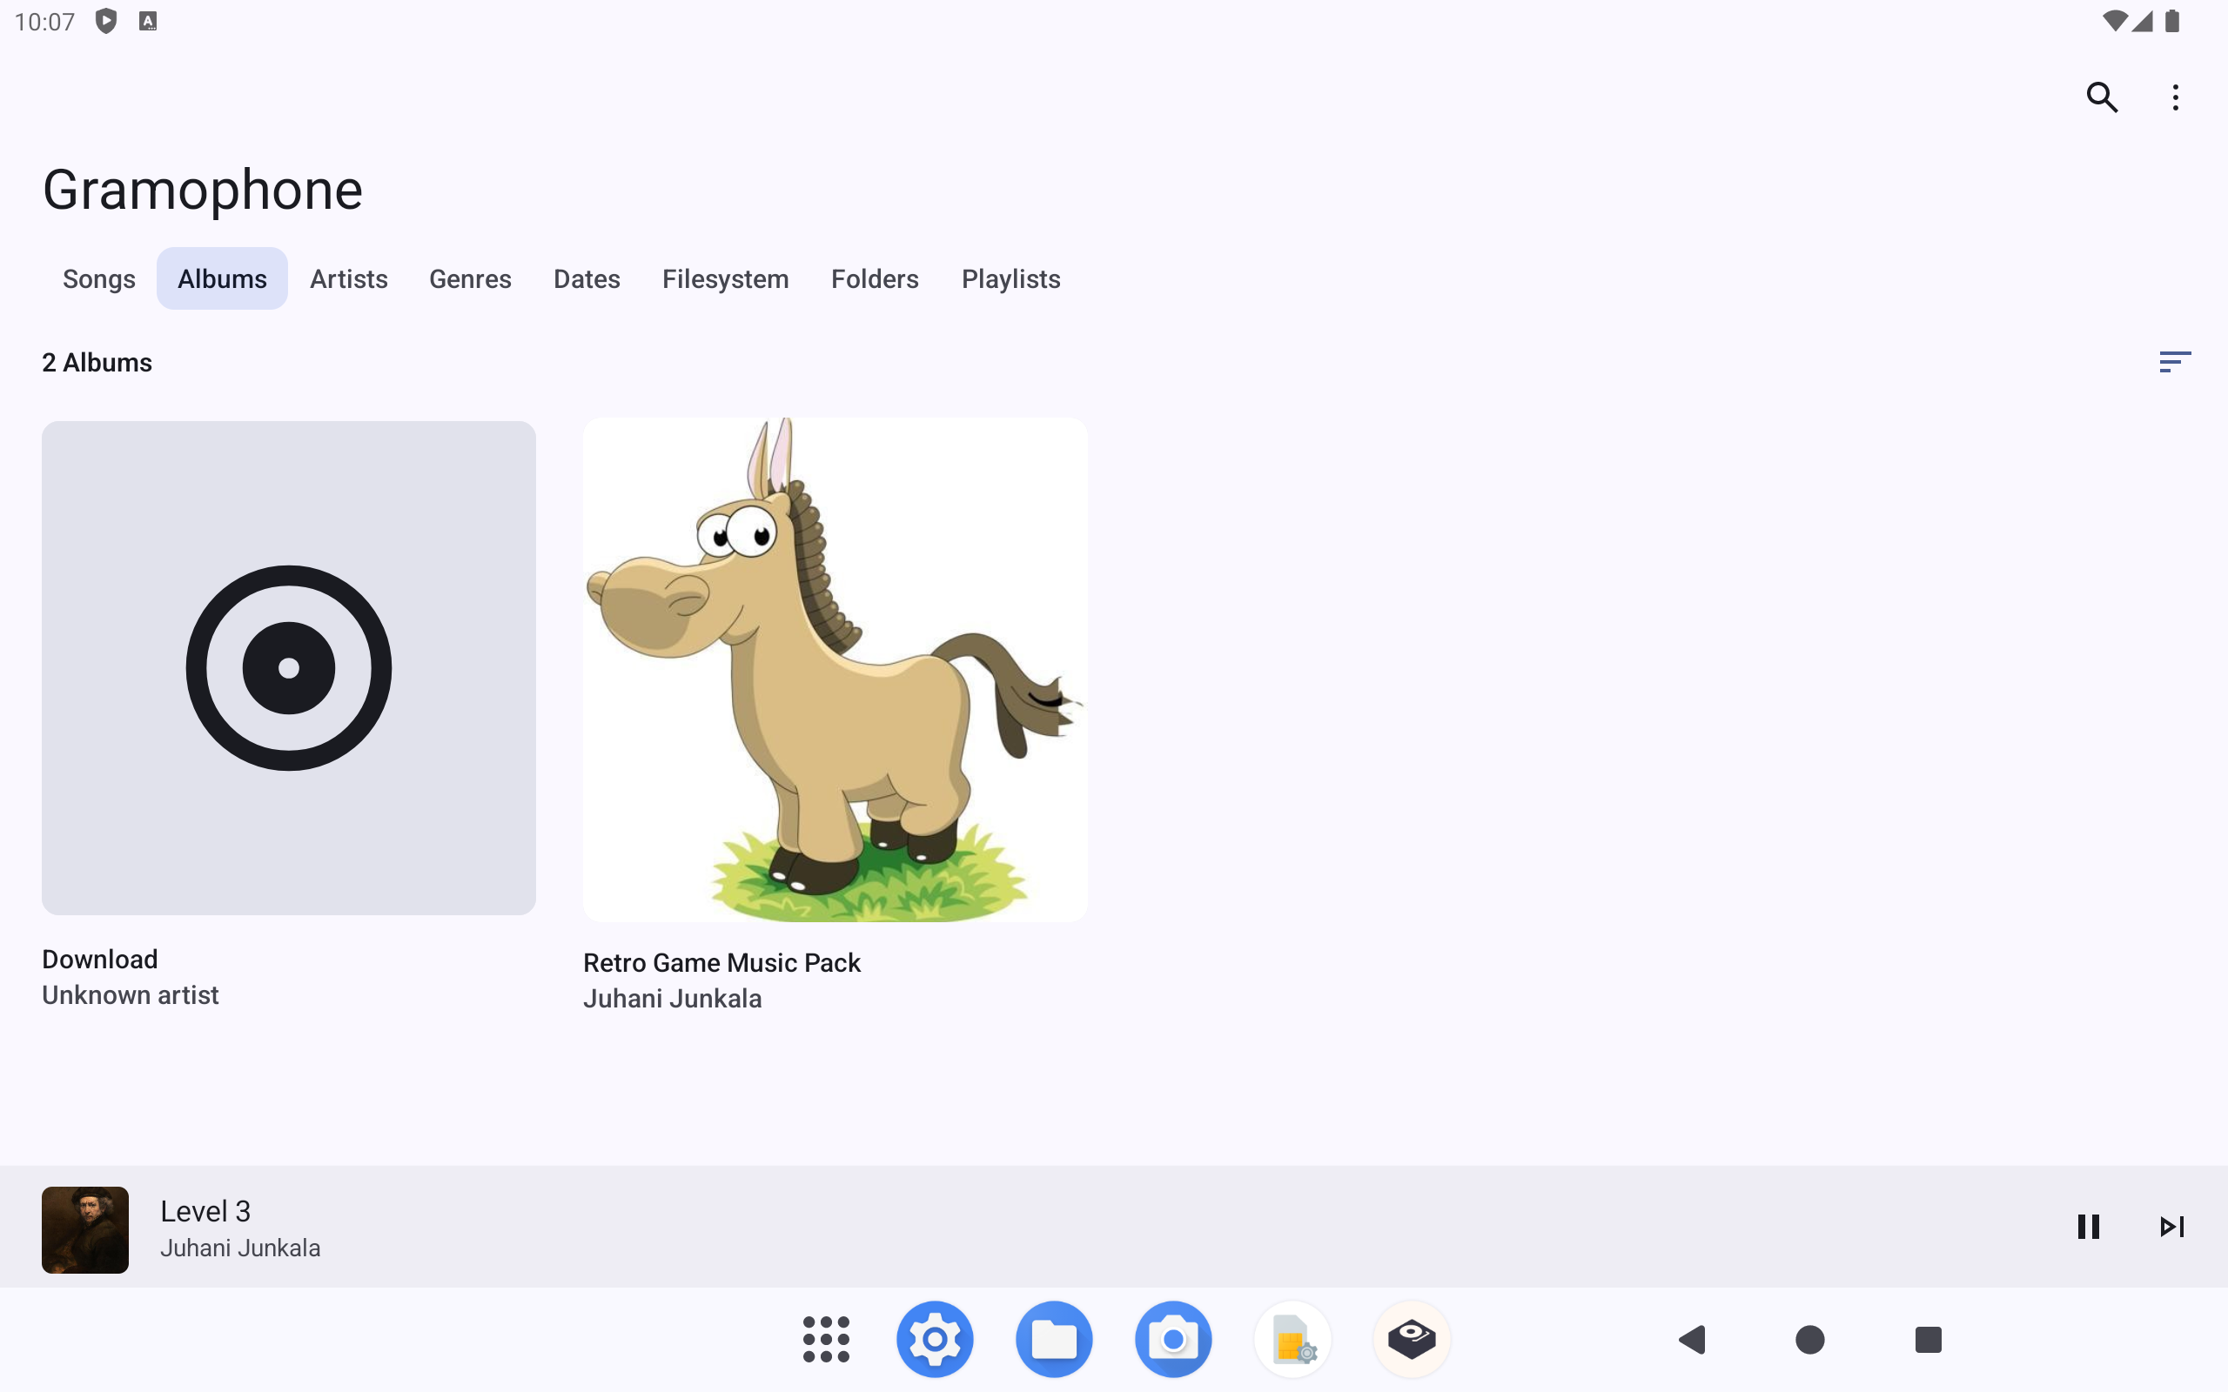Open the Genres tab

pos(470,279)
